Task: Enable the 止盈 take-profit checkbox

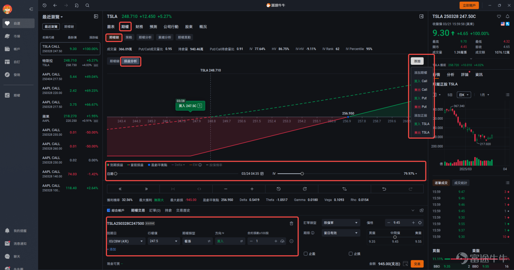Action: point(306,254)
